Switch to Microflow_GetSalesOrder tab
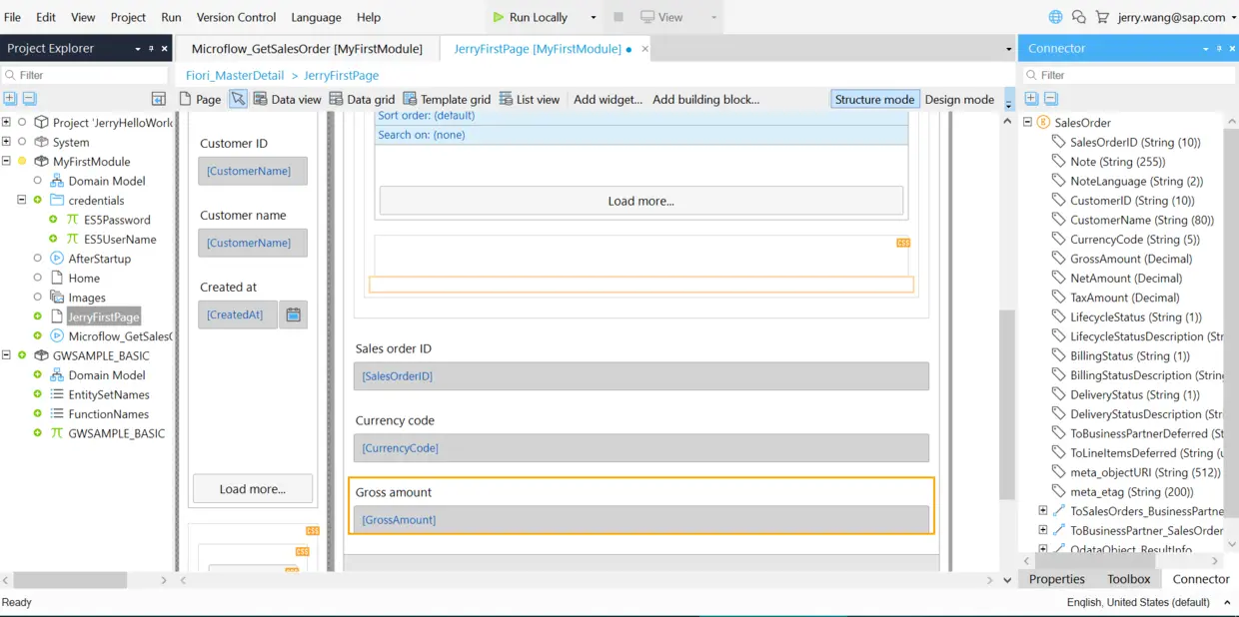This screenshot has height=617, width=1239. click(x=307, y=48)
